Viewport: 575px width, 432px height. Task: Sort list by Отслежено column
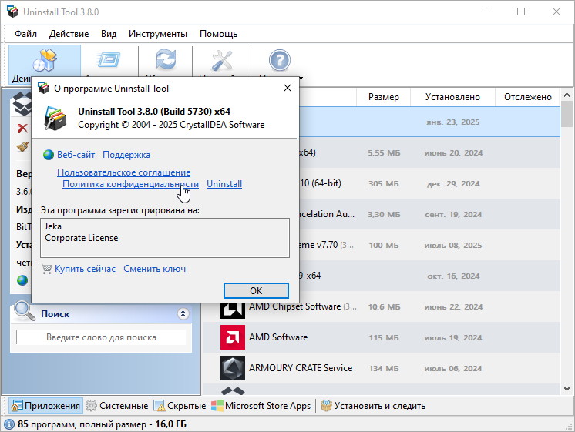(x=527, y=97)
